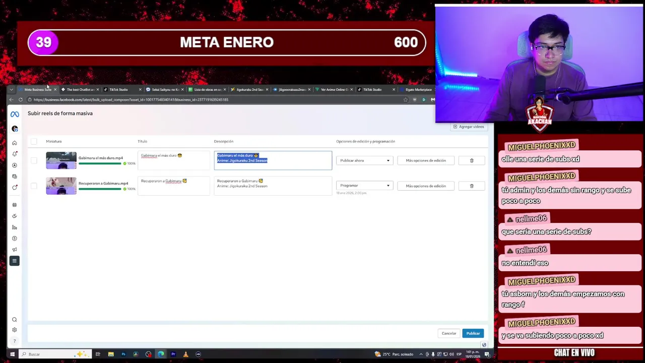Open Photoshop from the taskbar
This screenshot has height=363, width=645.
(x=123, y=354)
